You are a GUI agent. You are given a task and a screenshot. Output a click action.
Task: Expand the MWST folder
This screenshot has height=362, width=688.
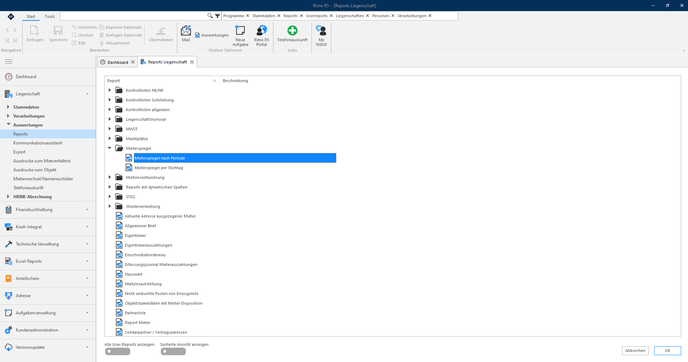click(110, 129)
